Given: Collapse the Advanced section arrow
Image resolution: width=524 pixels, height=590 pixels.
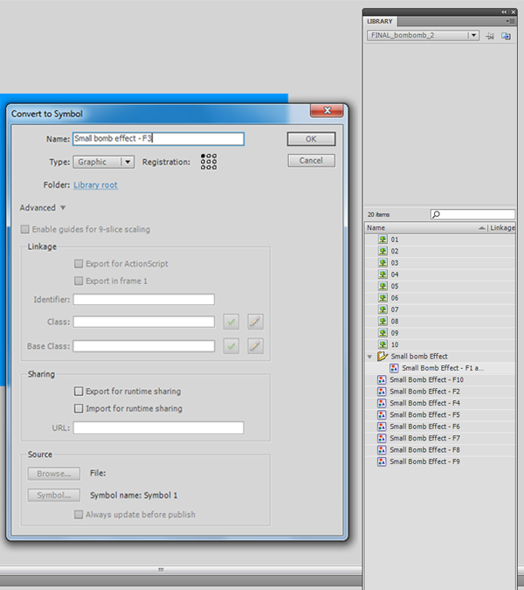Looking at the screenshot, I should (x=63, y=208).
